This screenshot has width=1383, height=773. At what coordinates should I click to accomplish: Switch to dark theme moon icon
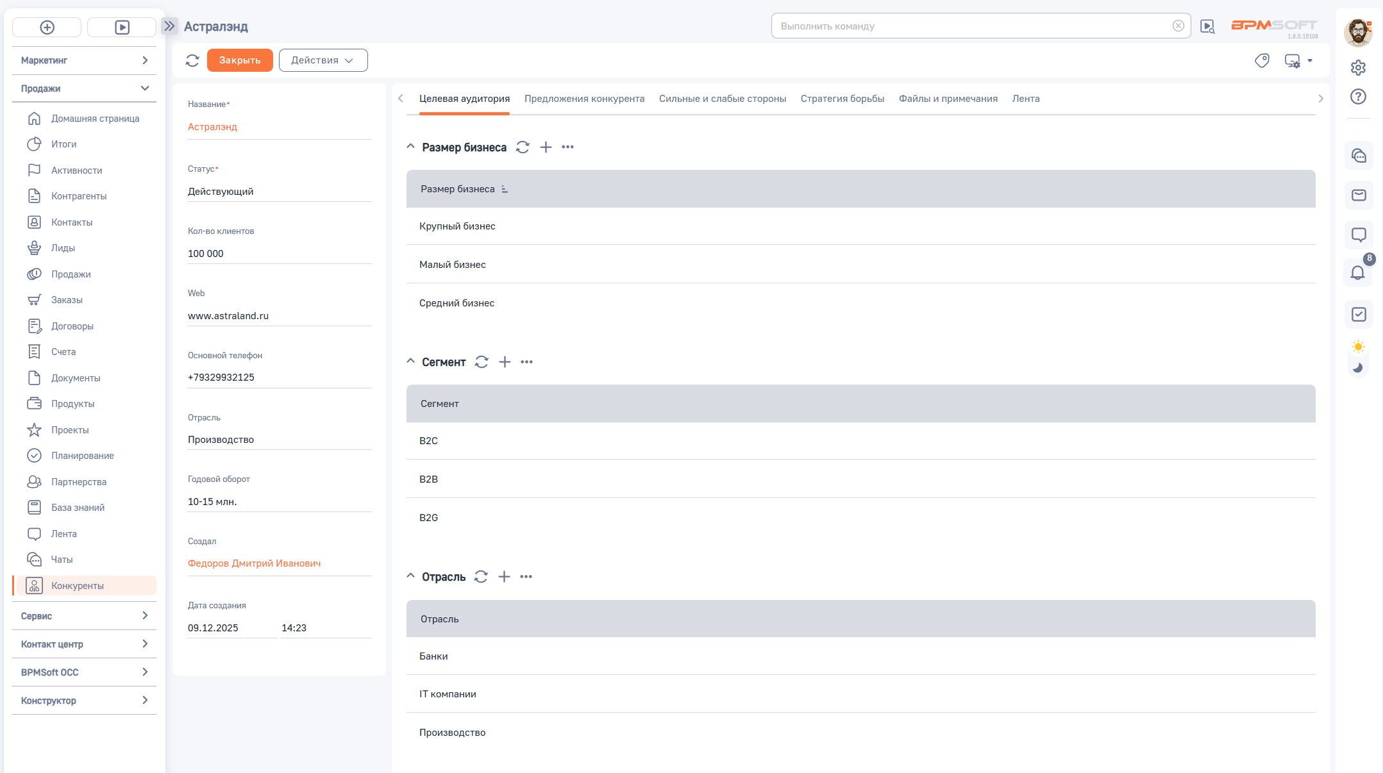tap(1358, 368)
